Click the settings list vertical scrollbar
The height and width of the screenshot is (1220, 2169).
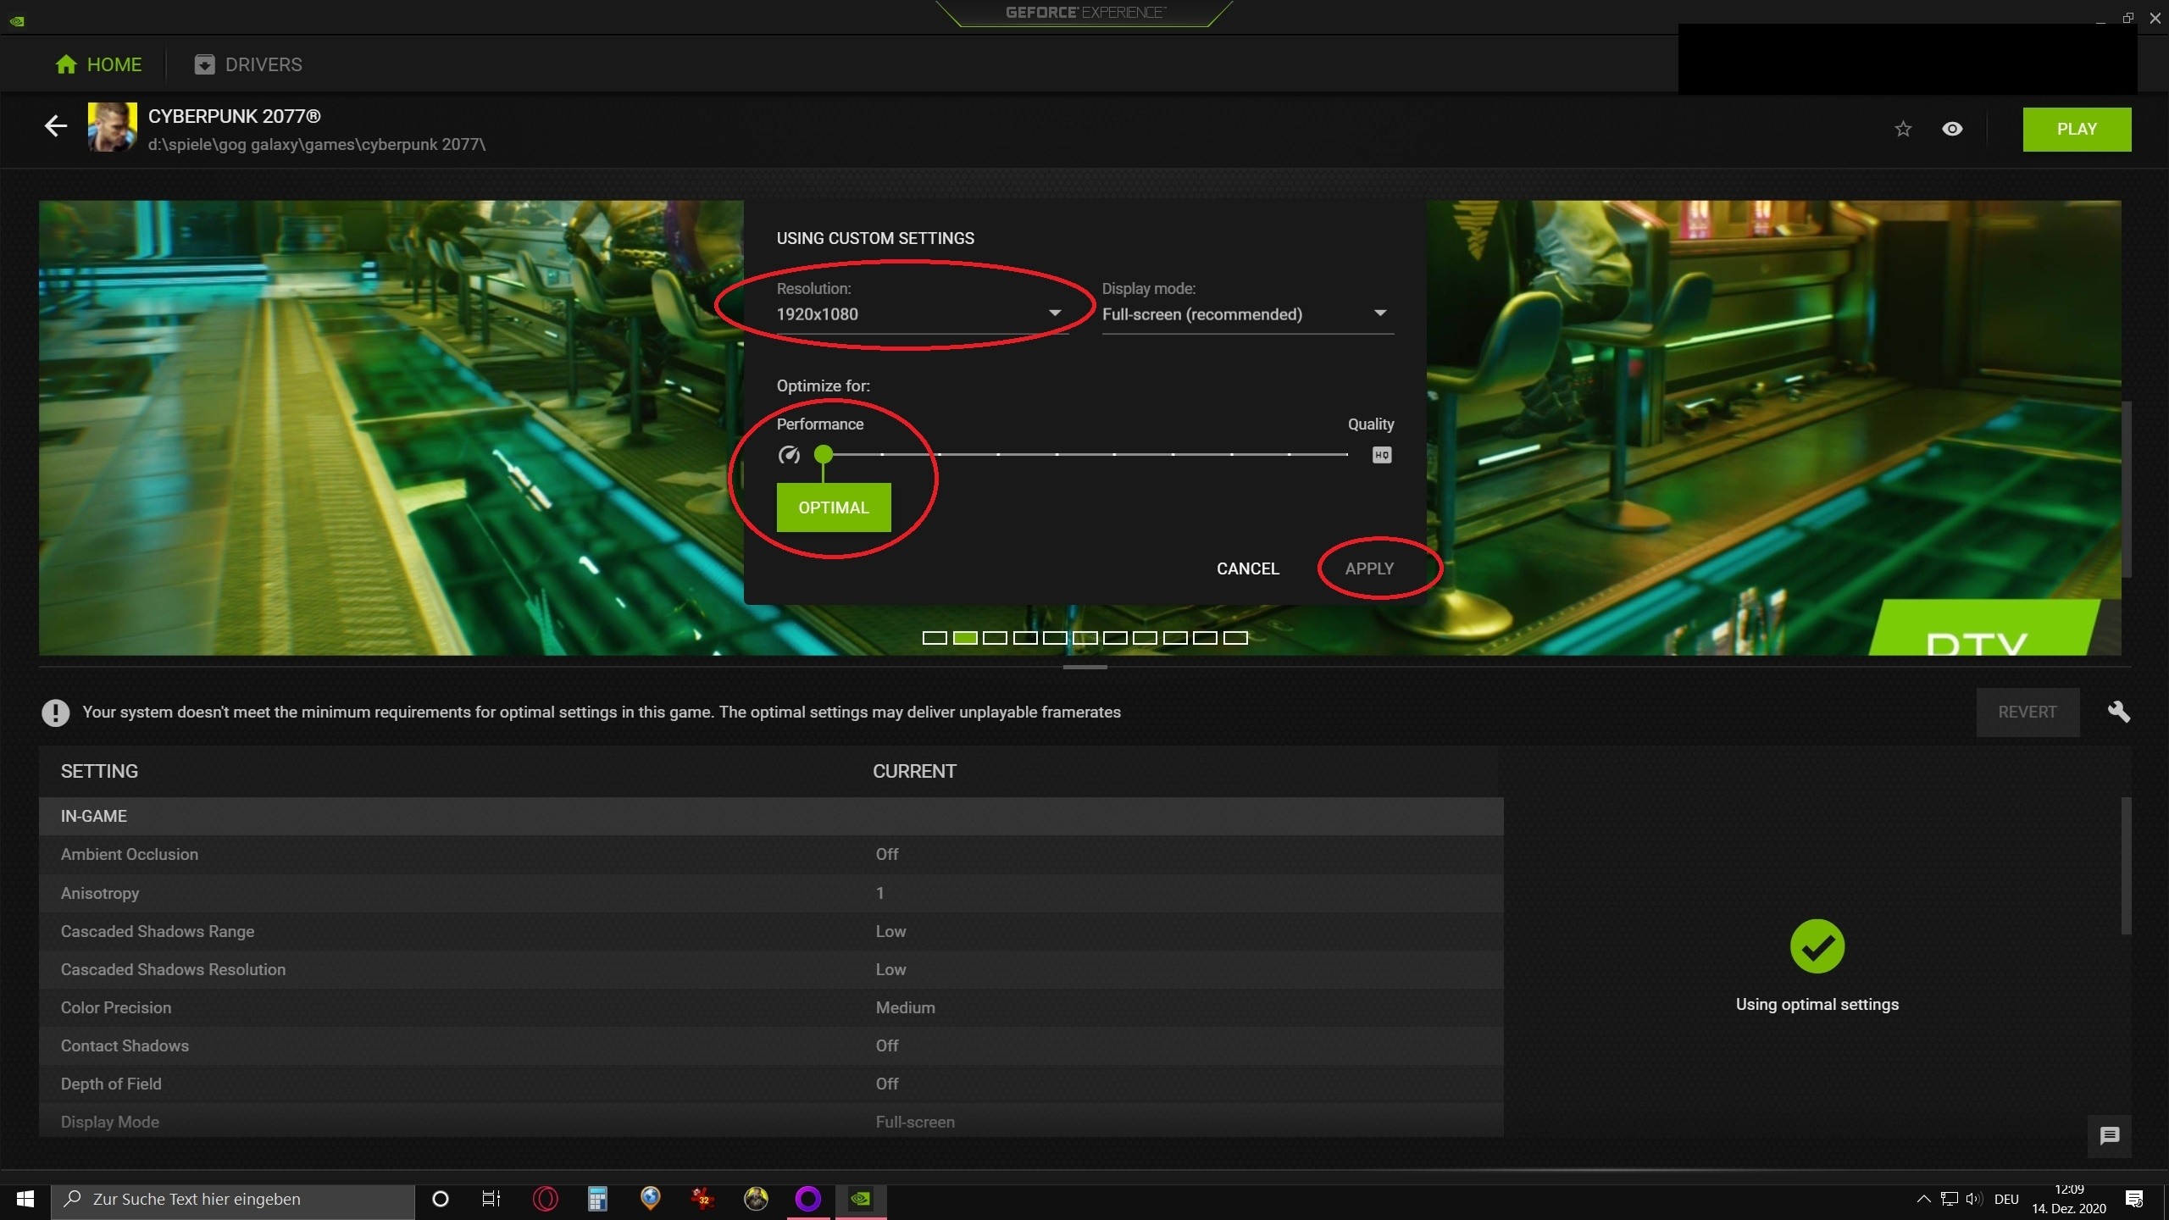point(2125,866)
